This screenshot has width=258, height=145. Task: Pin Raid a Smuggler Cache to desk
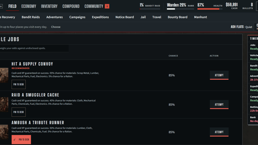click(x=19, y=112)
